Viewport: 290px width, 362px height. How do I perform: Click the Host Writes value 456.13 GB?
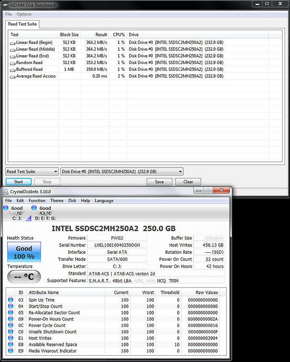(209, 245)
